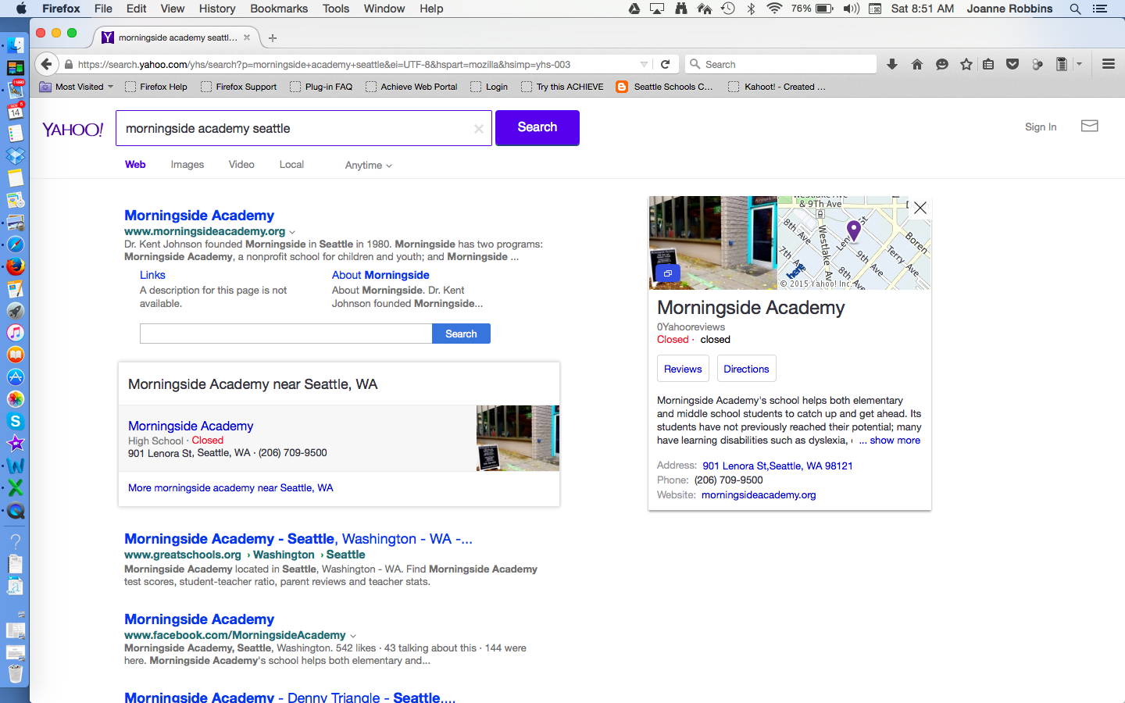This screenshot has width=1125, height=703.
Task: Switch to the Local search tab
Action: (291, 165)
